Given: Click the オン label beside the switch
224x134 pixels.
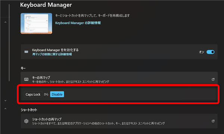Looking at the screenshot, I should tap(202, 52).
